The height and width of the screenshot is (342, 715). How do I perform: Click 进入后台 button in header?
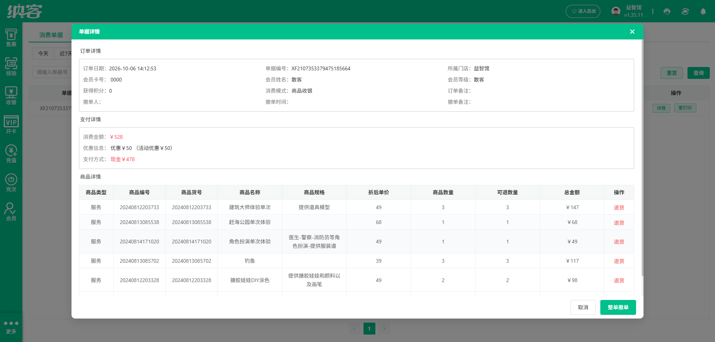point(583,11)
